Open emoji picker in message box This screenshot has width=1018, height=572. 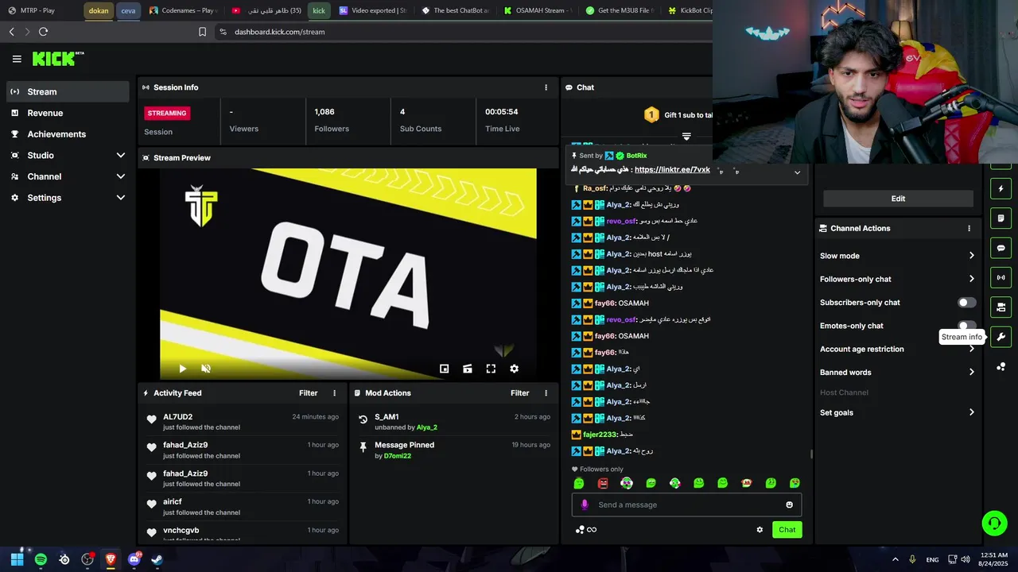tap(789, 504)
